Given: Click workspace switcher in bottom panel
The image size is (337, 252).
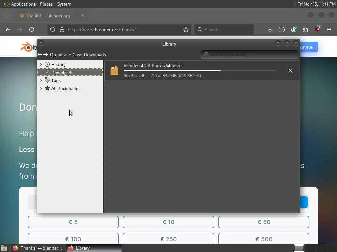Looking at the screenshot, I should point(299,248).
